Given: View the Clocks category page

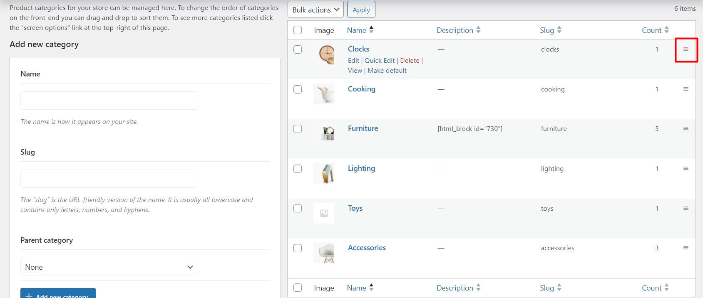Looking at the screenshot, I should [x=355, y=71].
